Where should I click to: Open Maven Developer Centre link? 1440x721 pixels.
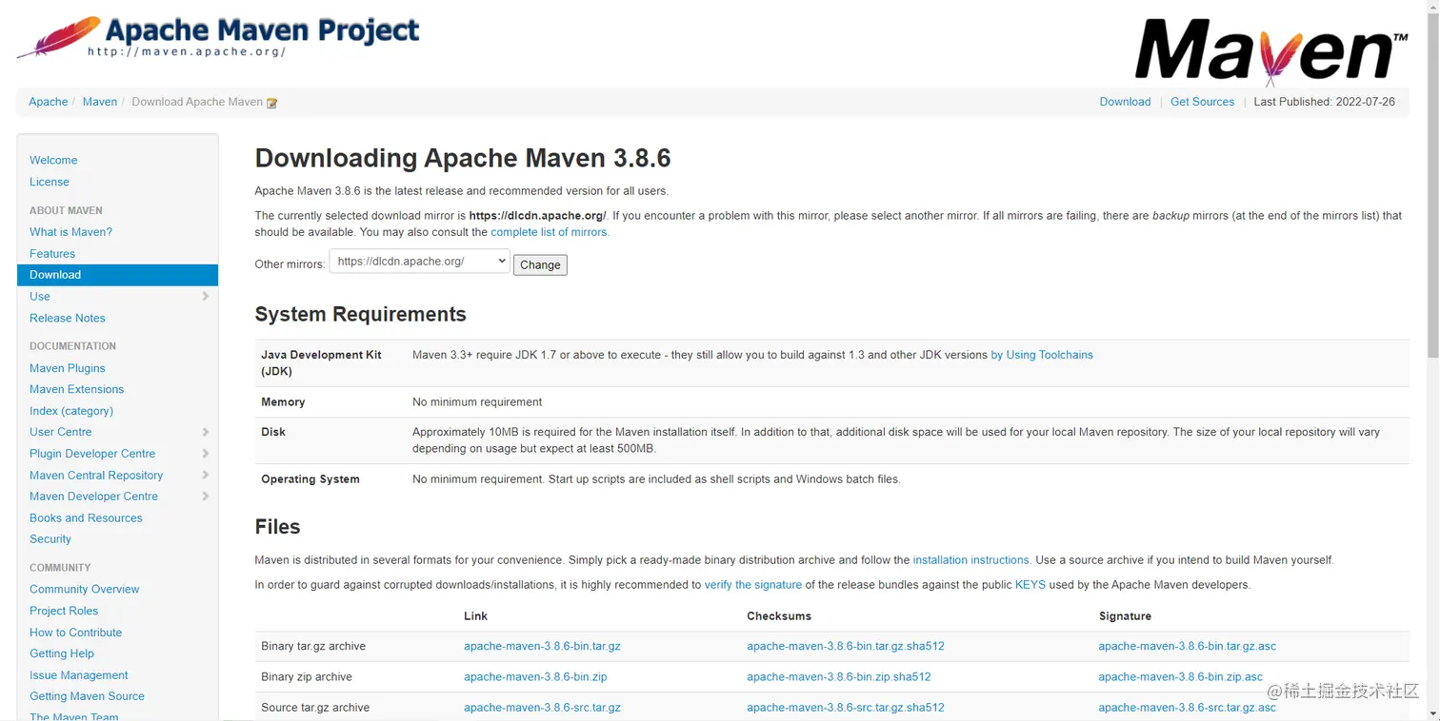point(94,497)
